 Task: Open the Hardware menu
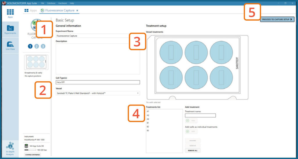tap(63, 3)
